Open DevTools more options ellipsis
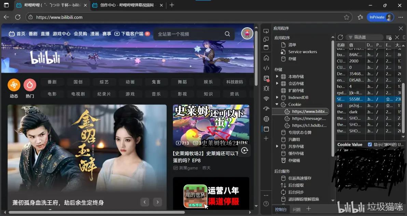The image size is (407, 216). (266, 195)
